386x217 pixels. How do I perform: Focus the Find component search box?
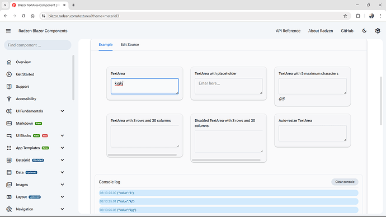pos(37,45)
